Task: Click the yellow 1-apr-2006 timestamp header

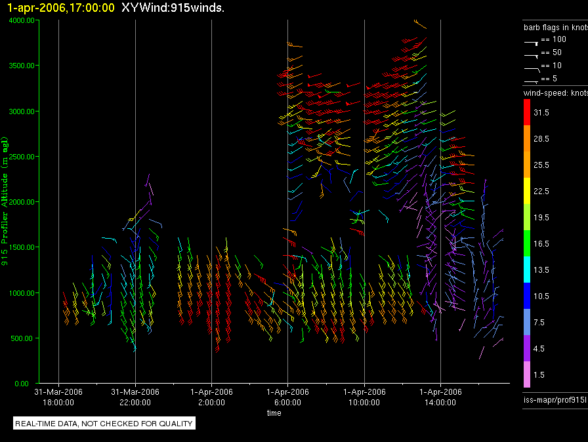Action: [x=61, y=7]
